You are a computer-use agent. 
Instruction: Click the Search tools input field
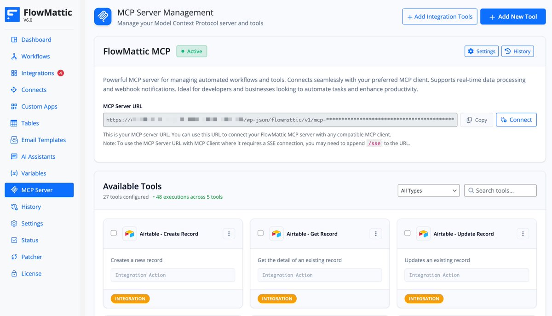[x=500, y=190]
